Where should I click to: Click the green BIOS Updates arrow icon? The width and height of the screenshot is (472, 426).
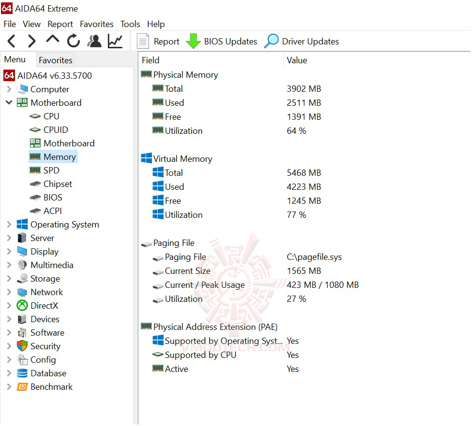click(x=193, y=41)
